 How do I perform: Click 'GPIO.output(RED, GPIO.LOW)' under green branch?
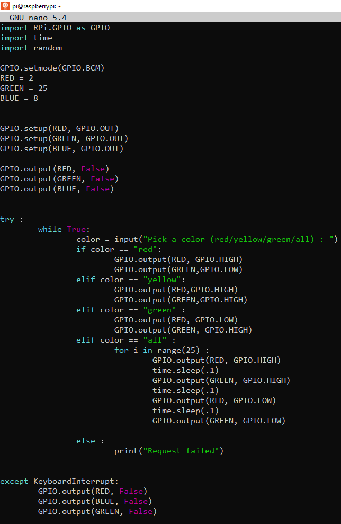tap(176, 320)
